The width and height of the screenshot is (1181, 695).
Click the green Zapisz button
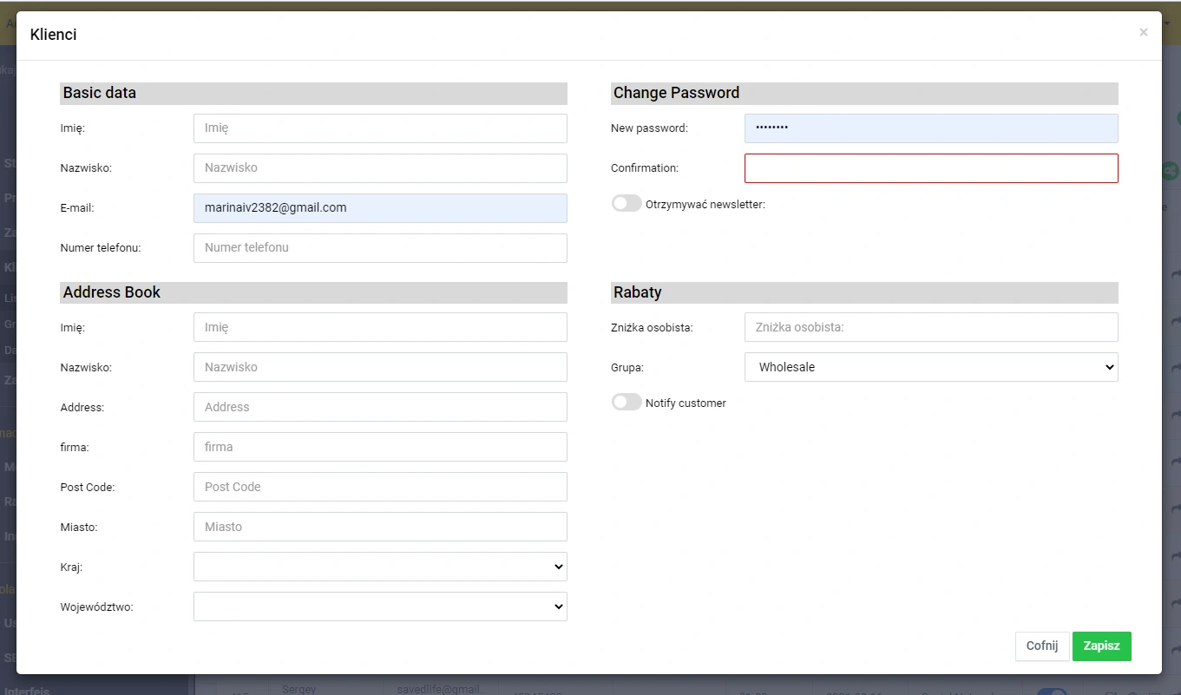tap(1101, 646)
